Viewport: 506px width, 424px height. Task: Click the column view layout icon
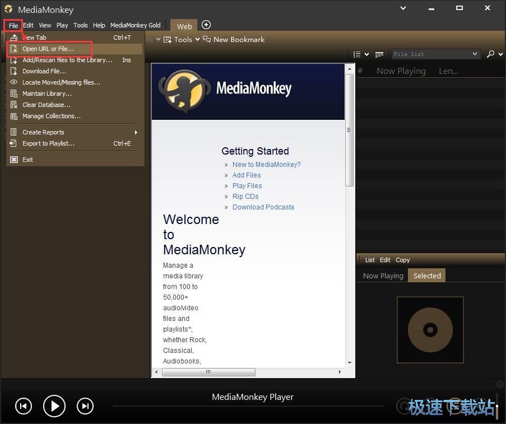click(x=379, y=54)
